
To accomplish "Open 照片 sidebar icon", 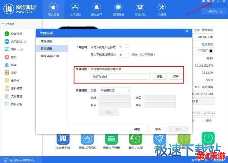I will click(x=7, y=49).
